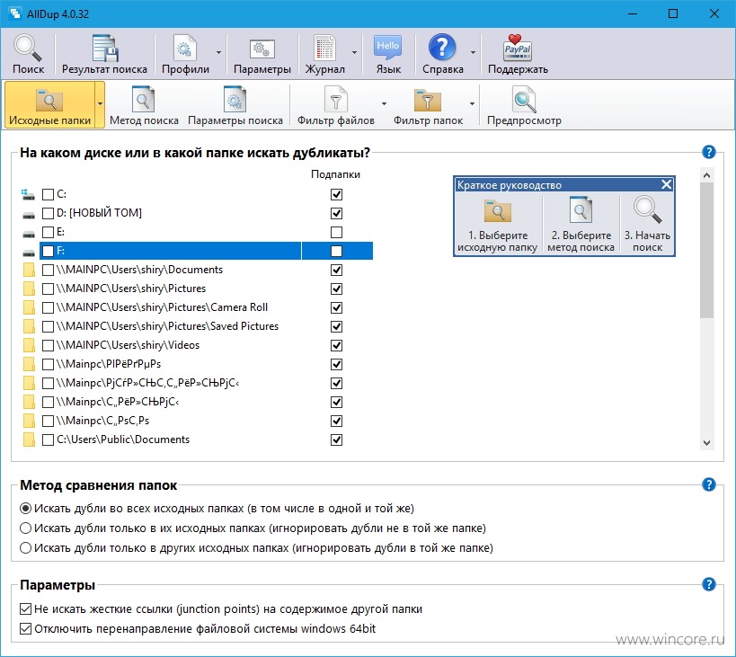736x657 pixels.
Task: Expand Профили dropdown arrow
Action: pyautogui.click(x=218, y=52)
